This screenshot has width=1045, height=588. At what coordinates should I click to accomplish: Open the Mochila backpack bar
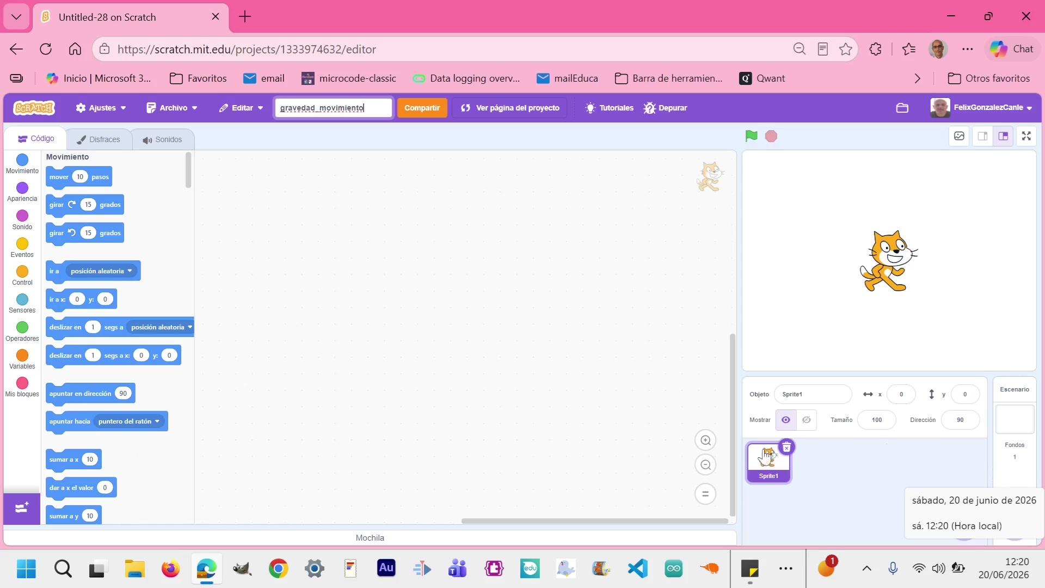coord(370,538)
